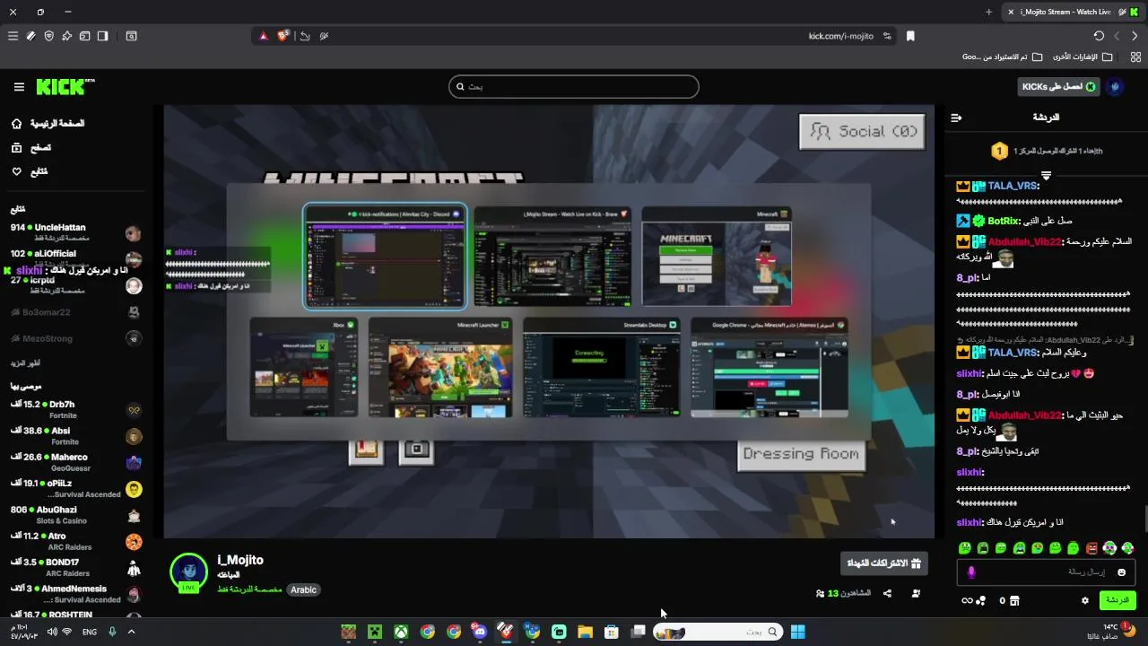
Task: Click the purple microphone icon in chat
Action: pyautogui.click(x=971, y=572)
